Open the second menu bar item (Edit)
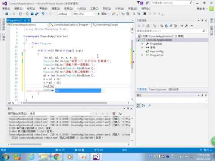 click(x=18, y=8)
